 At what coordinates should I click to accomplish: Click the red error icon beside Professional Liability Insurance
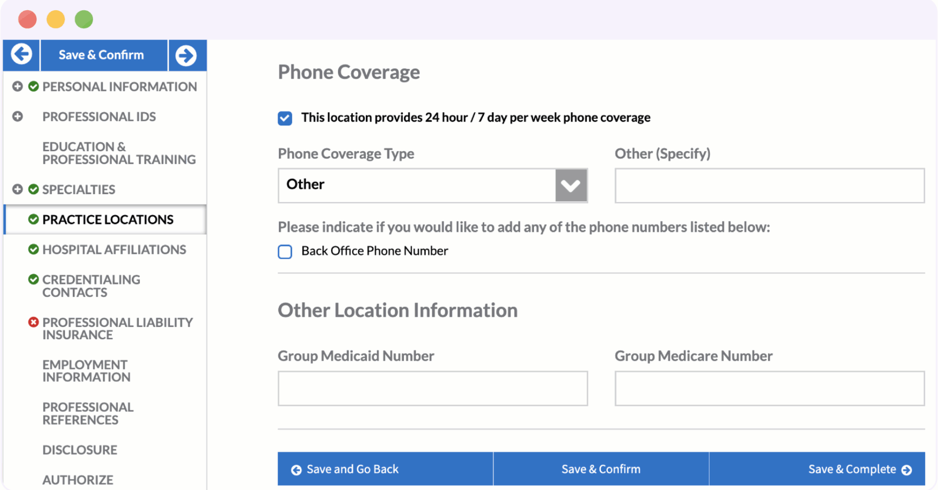[x=33, y=322]
